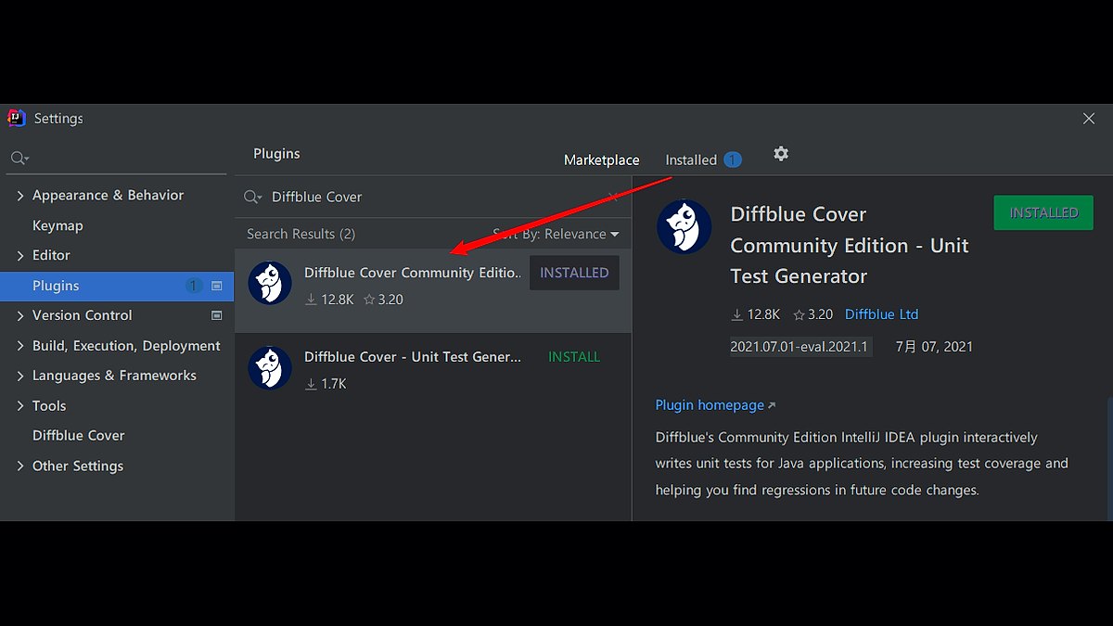Expand the Other Settings section
This screenshot has height=626, width=1113.
[20, 466]
